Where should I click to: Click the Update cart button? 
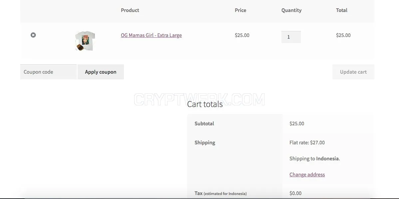[x=353, y=72]
